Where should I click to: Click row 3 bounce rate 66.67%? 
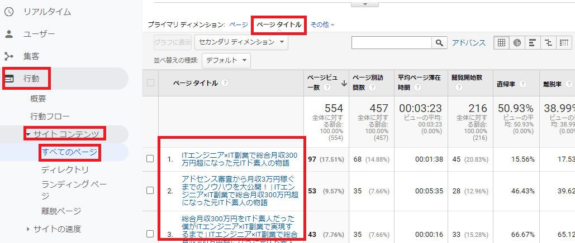tap(522, 234)
